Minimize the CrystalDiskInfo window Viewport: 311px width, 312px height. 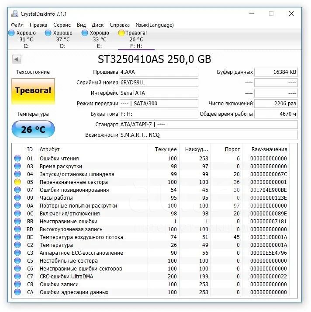pos(252,14)
